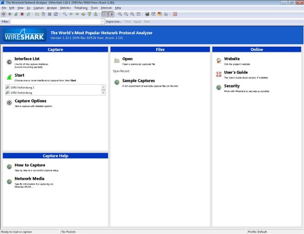Open How to Capture help link
This screenshot has height=234, width=304.
point(30,165)
